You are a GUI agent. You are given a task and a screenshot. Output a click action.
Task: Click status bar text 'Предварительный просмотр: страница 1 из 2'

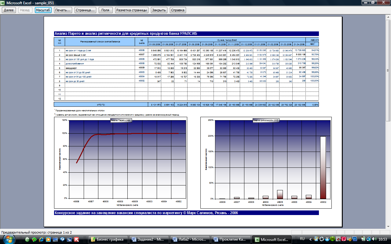point(37,233)
